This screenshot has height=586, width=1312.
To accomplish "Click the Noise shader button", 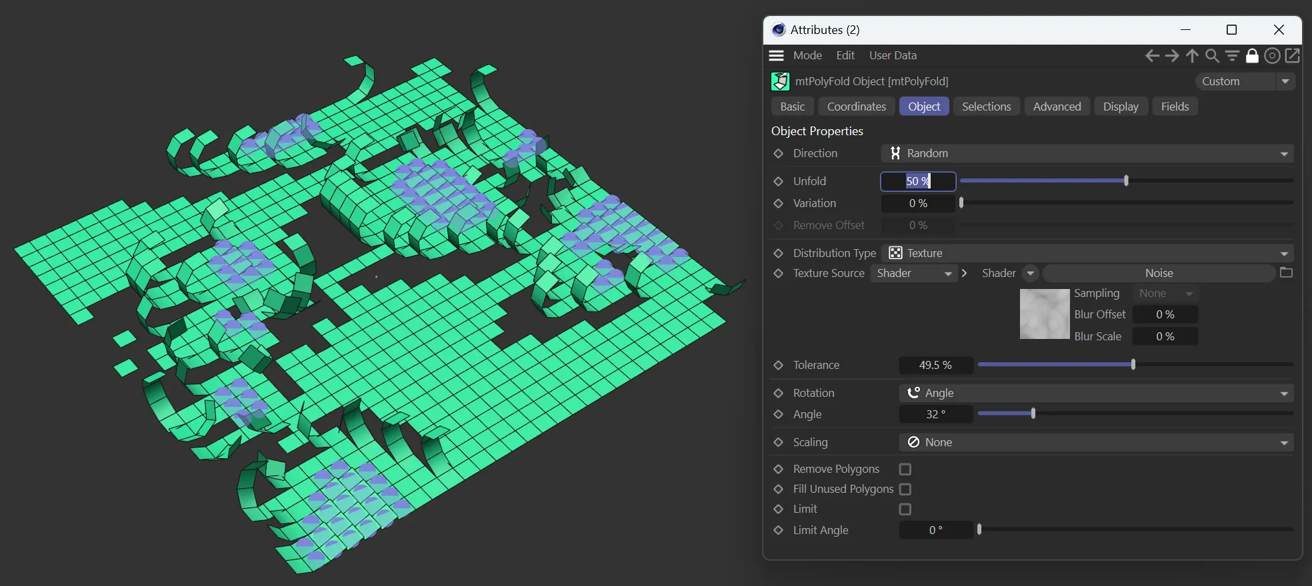I will [1159, 274].
